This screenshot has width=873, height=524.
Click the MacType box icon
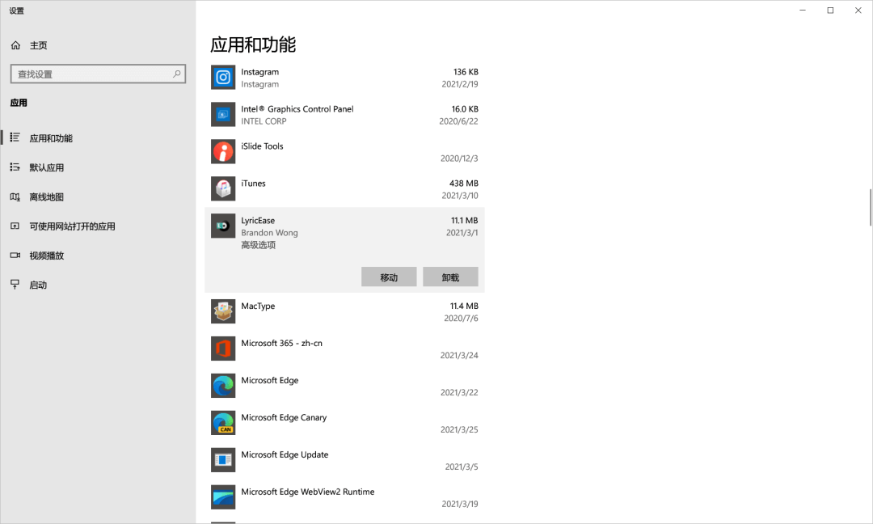click(223, 311)
